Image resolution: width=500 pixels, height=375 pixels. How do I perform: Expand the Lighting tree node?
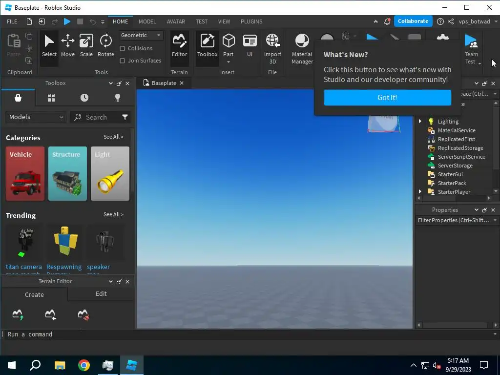pos(420,121)
